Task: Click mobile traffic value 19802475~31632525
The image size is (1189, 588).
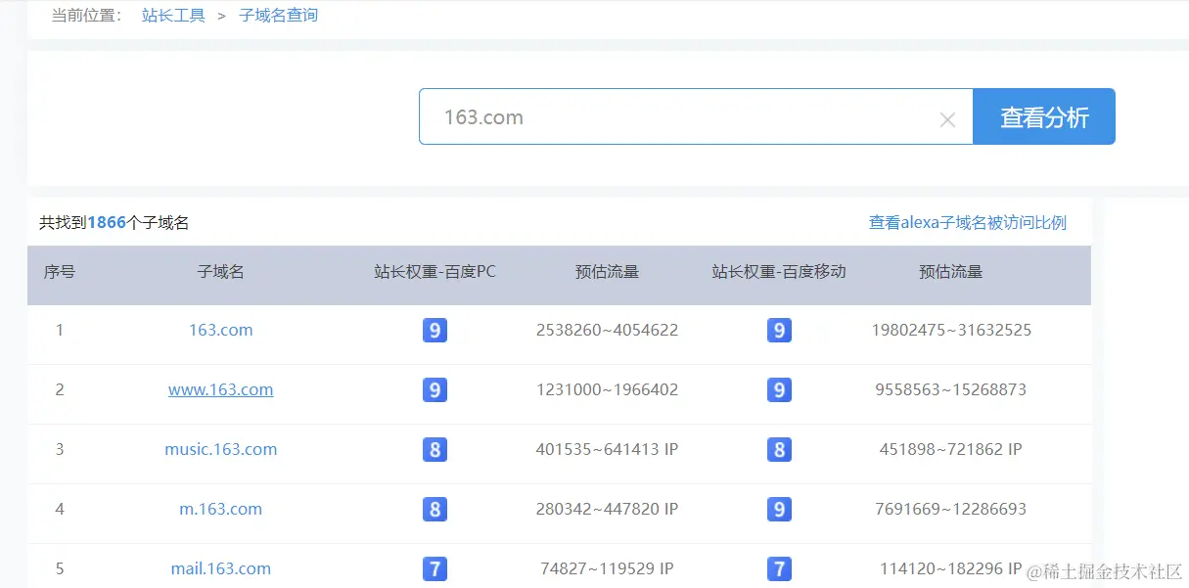Action: tap(951, 330)
